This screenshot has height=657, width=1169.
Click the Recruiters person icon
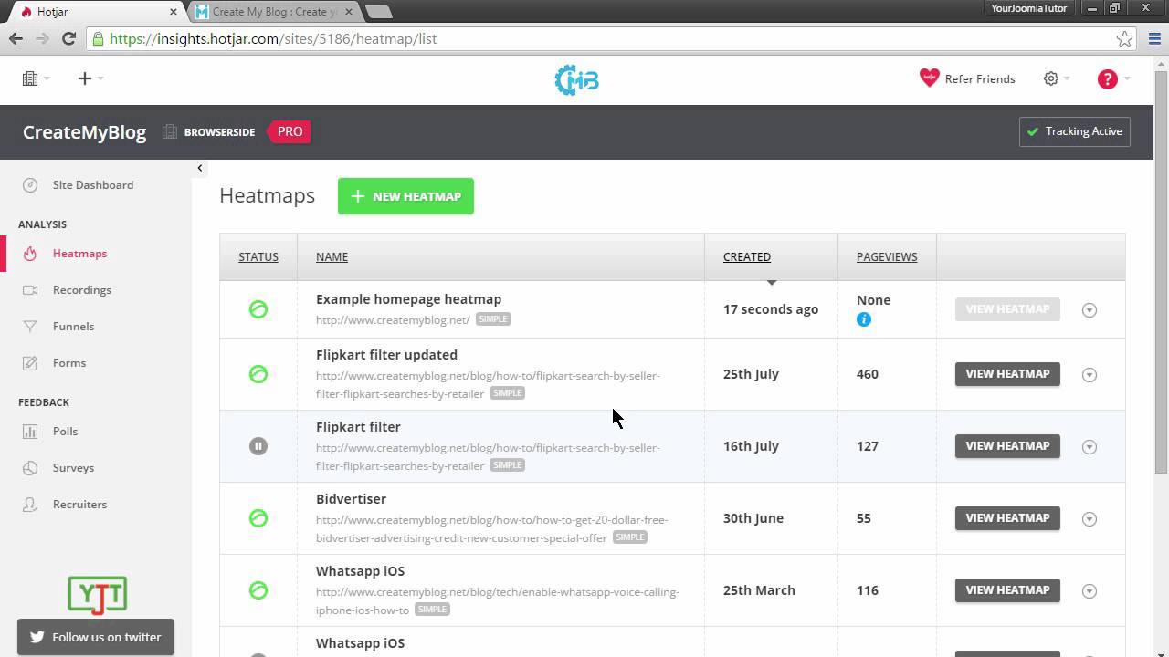pyautogui.click(x=30, y=504)
